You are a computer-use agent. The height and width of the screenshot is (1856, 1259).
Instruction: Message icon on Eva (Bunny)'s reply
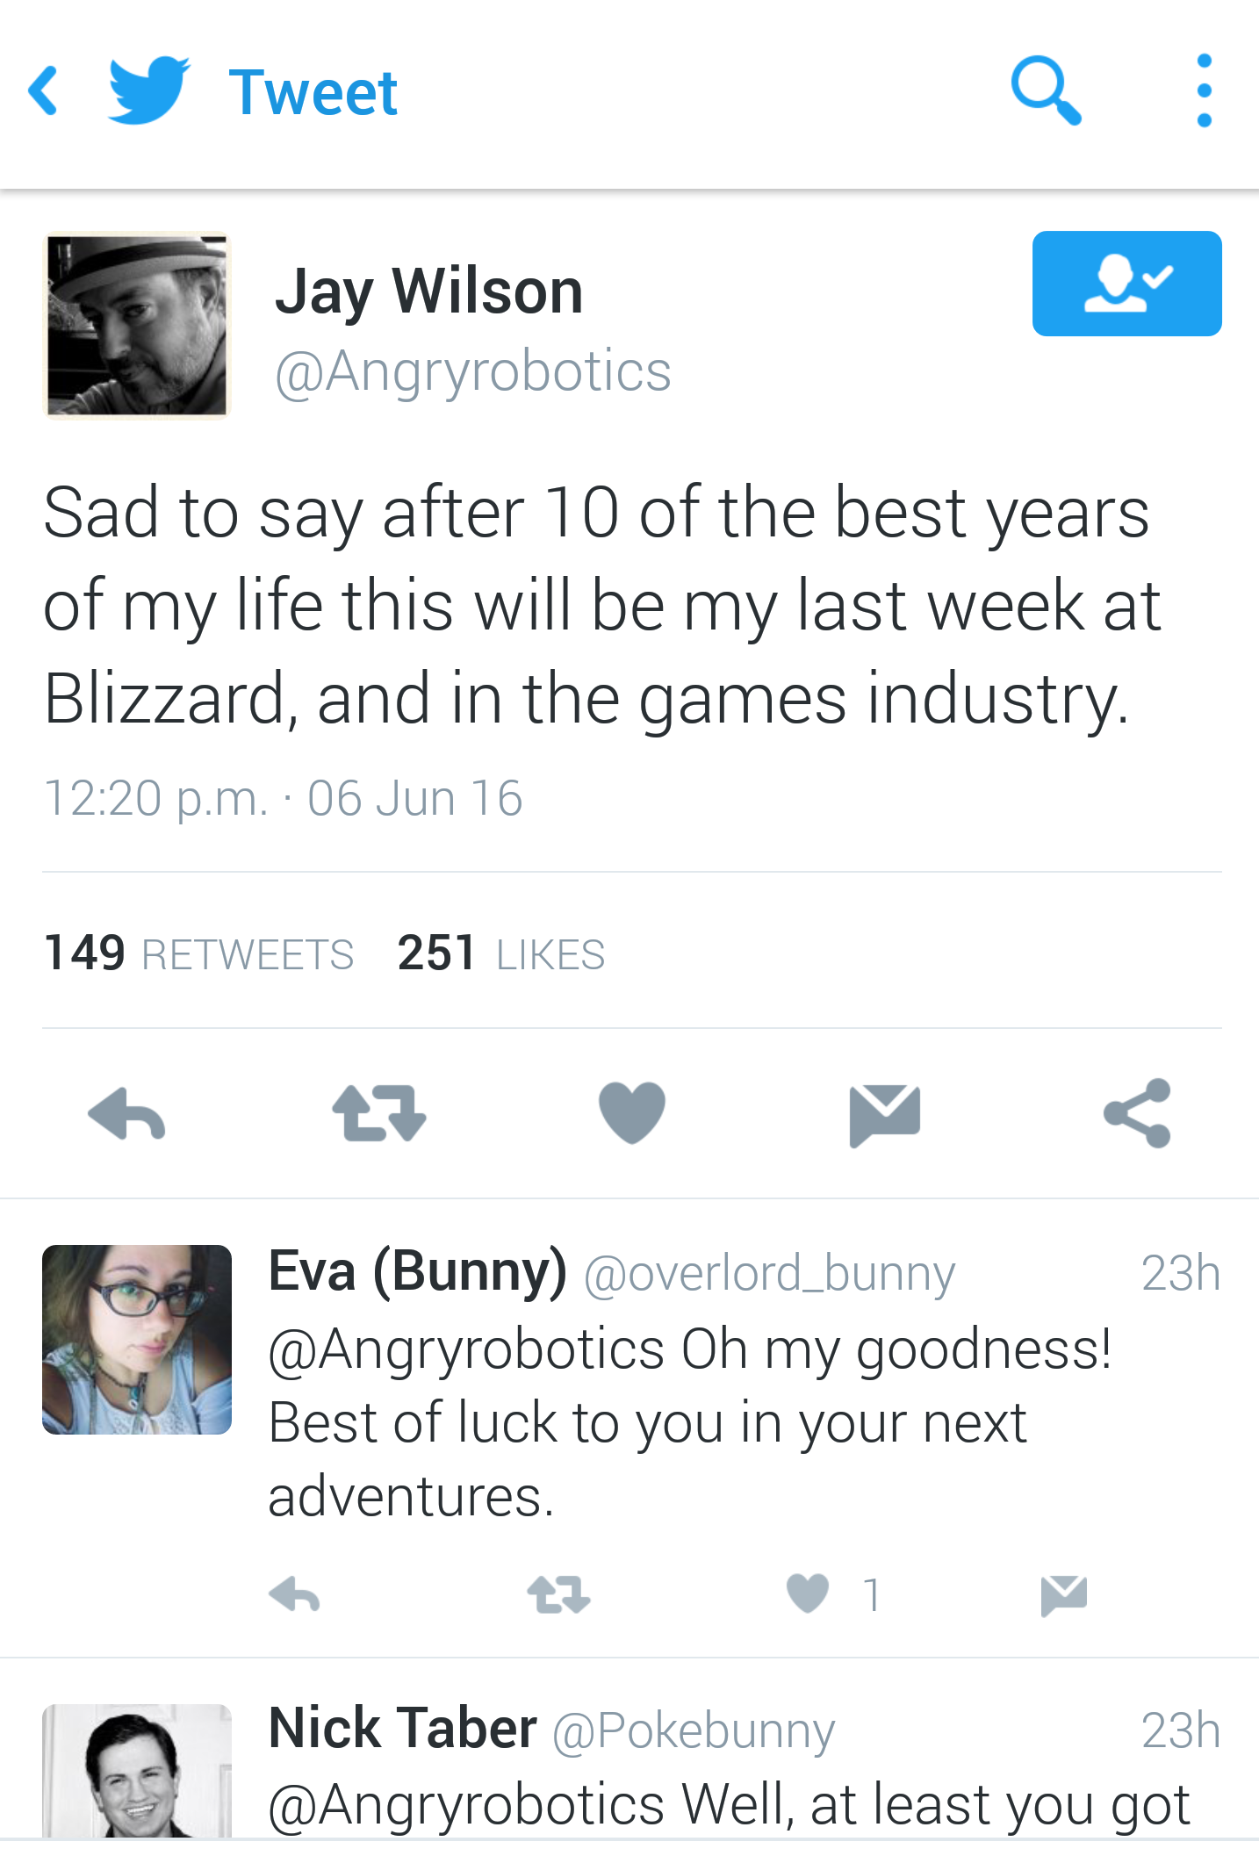[x=1064, y=1595]
